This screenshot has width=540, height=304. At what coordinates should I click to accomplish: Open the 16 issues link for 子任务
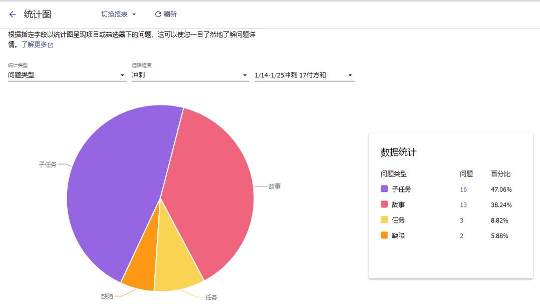tap(463, 189)
